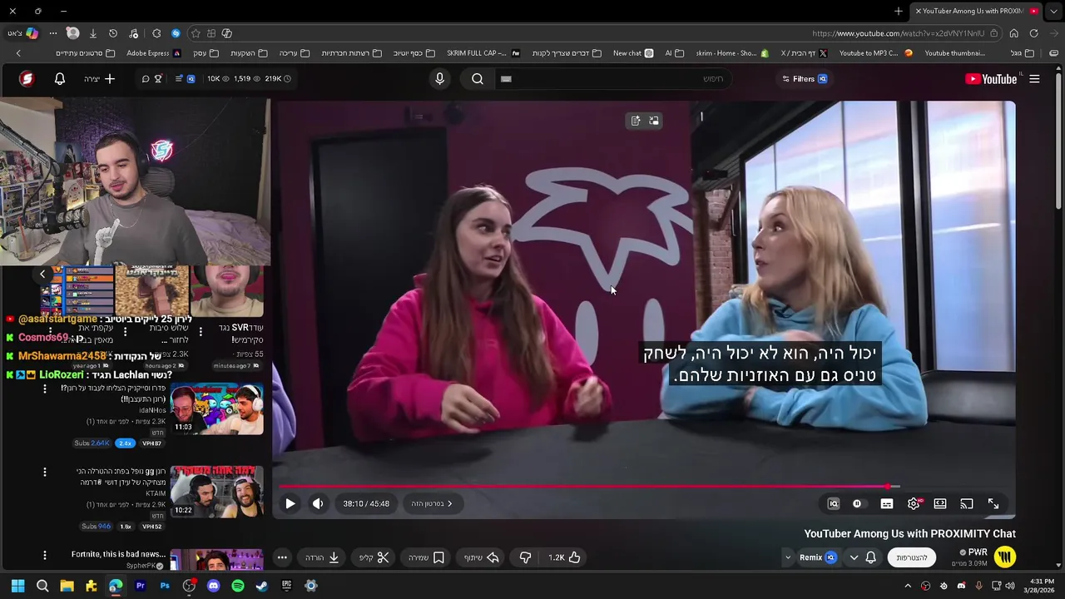
Task: Play the YouTube video
Action: tap(290, 503)
